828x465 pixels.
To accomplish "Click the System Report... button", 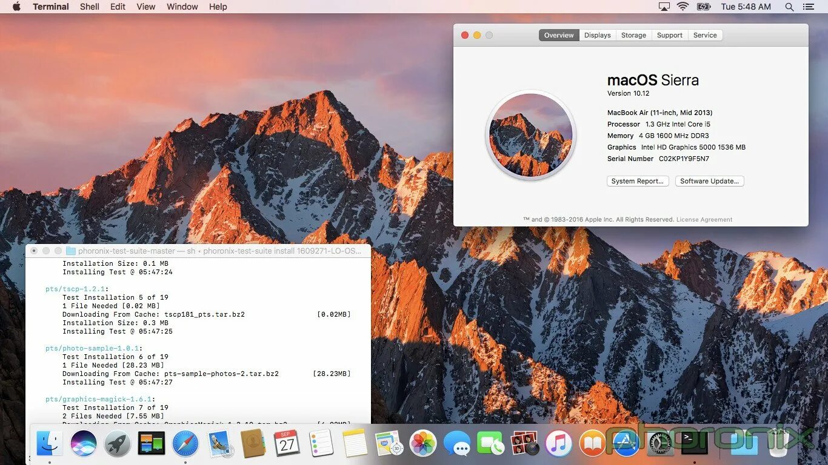I will click(638, 181).
